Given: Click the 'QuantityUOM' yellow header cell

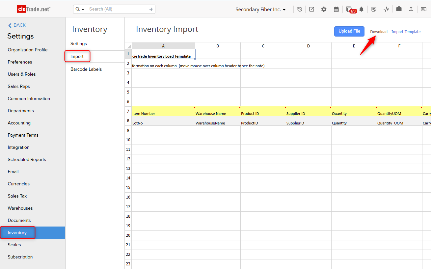Looking at the screenshot, I should click(x=399, y=111).
